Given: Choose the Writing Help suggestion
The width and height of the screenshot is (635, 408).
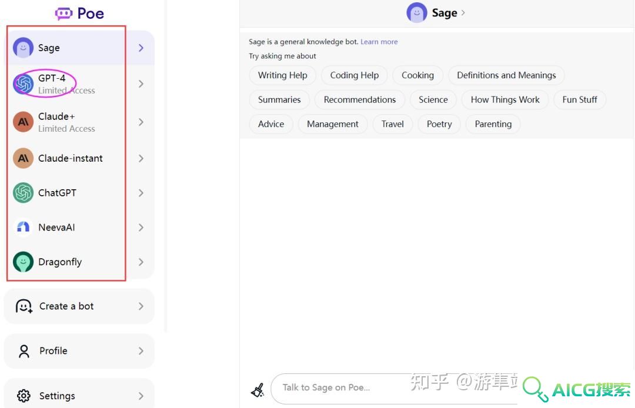Looking at the screenshot, I should [x=283, y=75].
